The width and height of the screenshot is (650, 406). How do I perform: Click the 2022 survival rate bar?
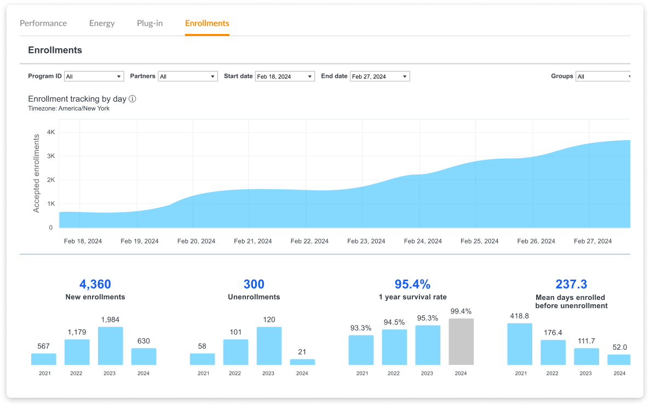pyautogui.click(x=394, y=347)
